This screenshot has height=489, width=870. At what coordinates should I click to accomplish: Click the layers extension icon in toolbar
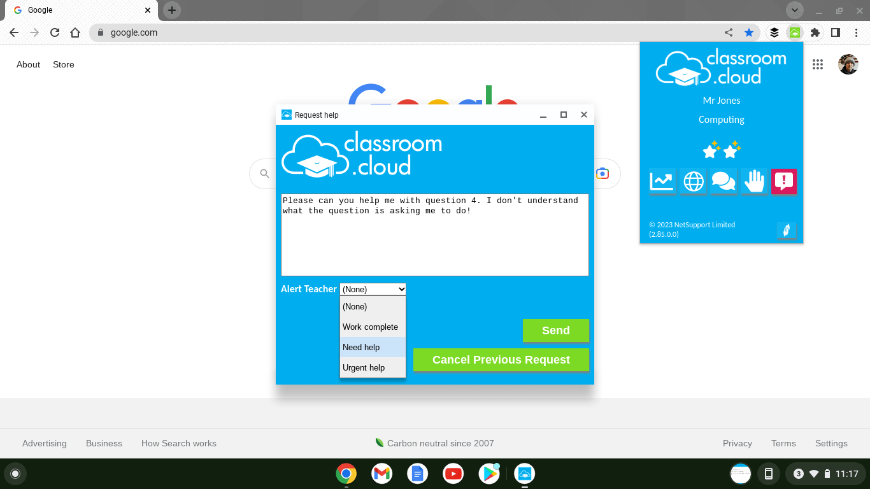coord(774,32)
